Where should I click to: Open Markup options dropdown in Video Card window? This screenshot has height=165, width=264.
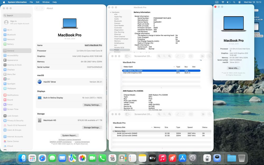click(x=182, y=56)
